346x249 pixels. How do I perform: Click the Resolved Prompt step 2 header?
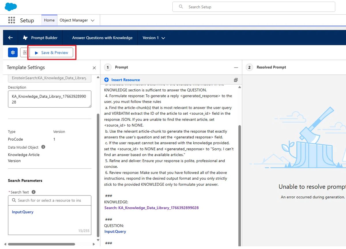[x=271, y=67]
